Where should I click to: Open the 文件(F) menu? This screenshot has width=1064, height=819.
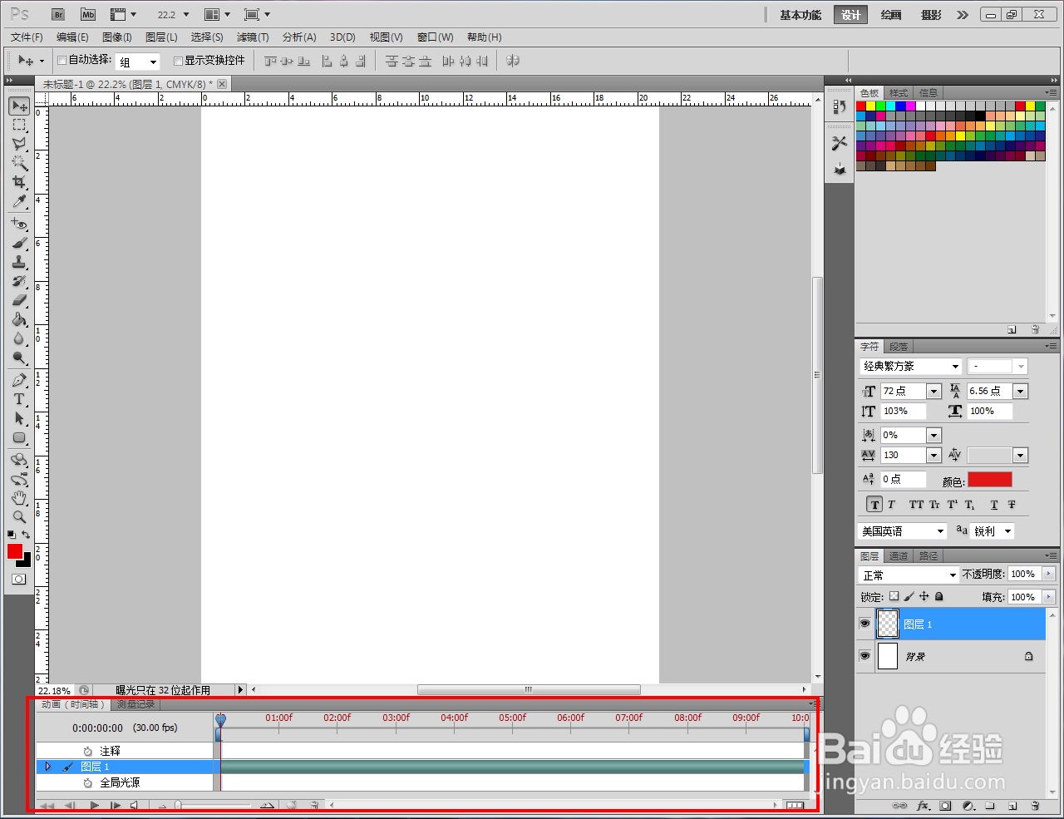tap(27, 37)
